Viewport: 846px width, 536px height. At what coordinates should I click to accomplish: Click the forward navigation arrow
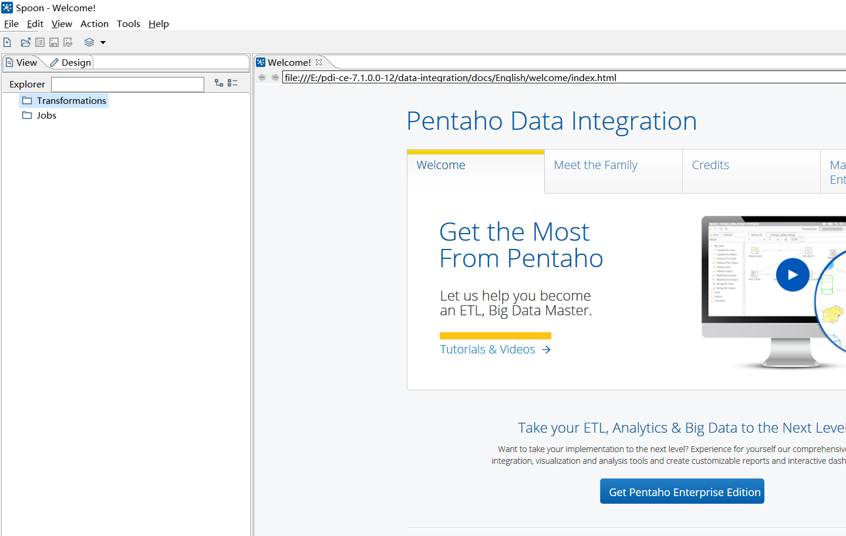pyautogui.click(x=275, y=77)
